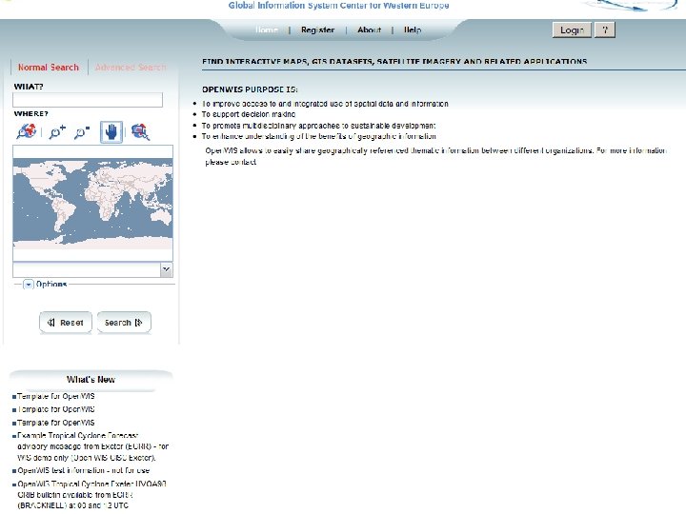Open the Example Tropical Cyclone Forecast advisory link
Screen dimensions: 686x514
click(x=92, y=446)
